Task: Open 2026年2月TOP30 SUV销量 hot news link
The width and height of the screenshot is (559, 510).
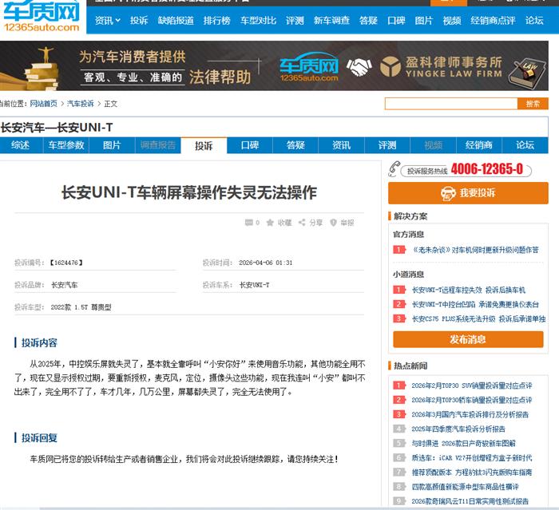Action: coord(470,385)
